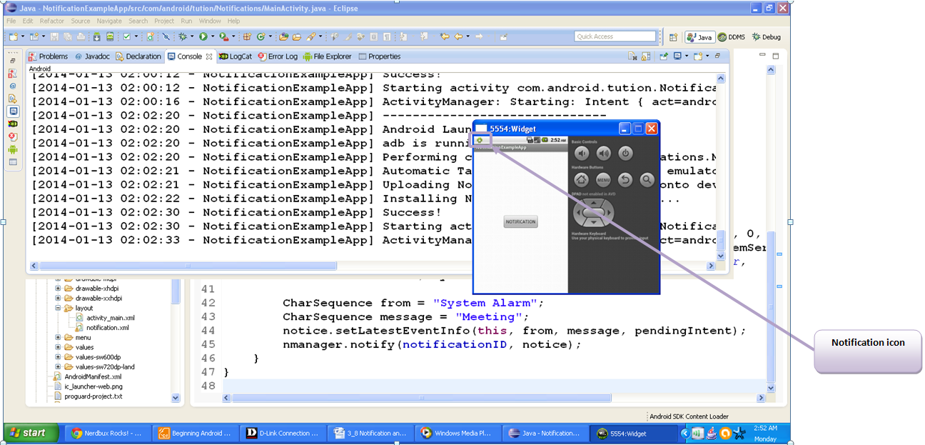Expand the values-sw720dp-land folder
The height and width of the screenshot is (445, 925).
click(59, 366)
